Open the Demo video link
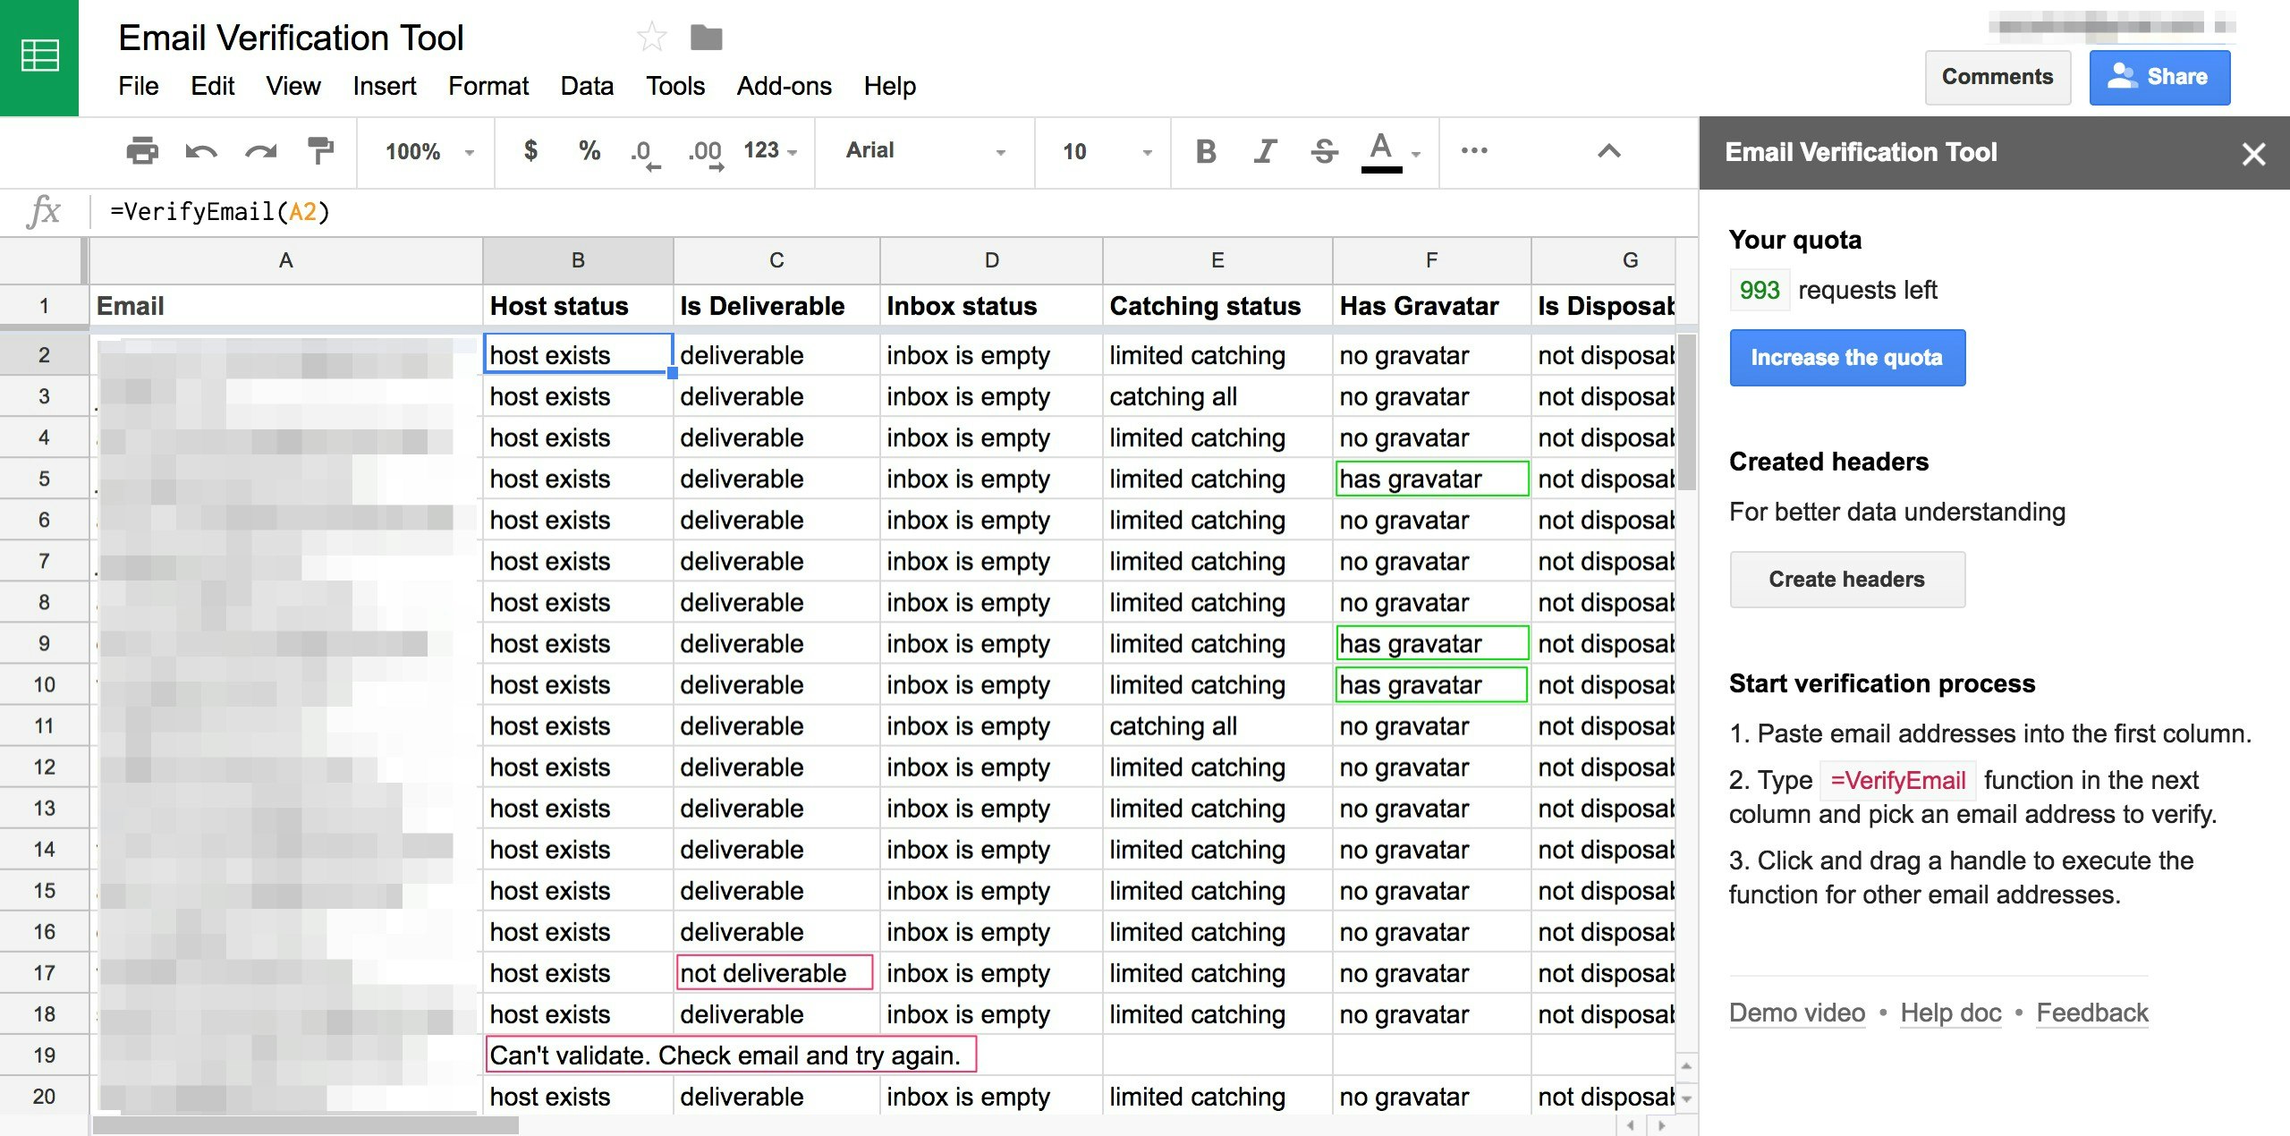The image size is (2290, 1136). click(1797, 1013)
